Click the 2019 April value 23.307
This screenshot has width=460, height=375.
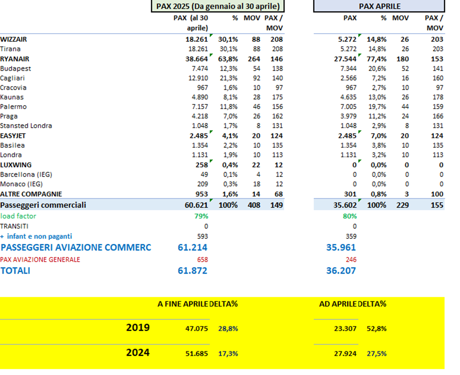coord(345,329)
